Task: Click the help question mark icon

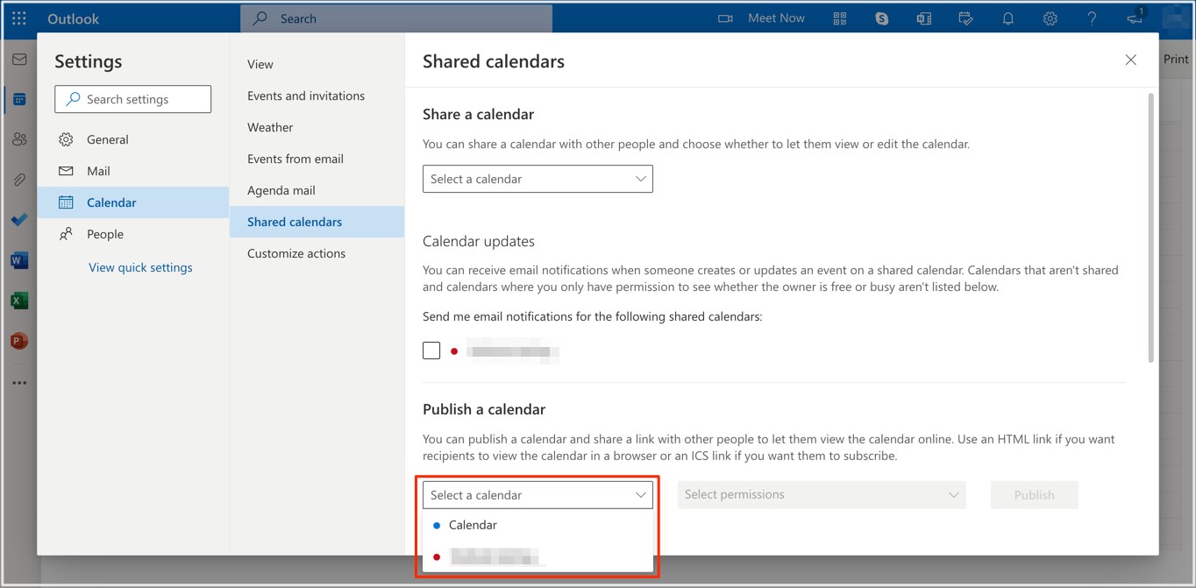Action: point(1092,18)
